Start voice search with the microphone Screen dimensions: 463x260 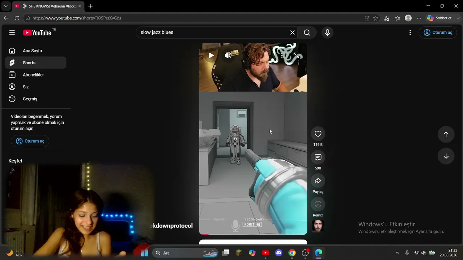click(x=327, y=32)
